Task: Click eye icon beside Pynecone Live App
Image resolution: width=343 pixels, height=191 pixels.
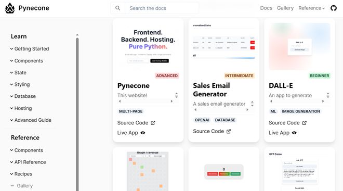Action: [x=142, y=133]
